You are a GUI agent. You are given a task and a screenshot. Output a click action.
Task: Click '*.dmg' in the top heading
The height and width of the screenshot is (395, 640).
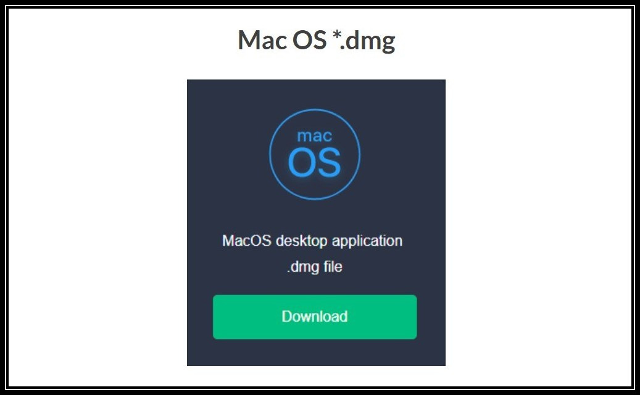[x=364, y=41]
